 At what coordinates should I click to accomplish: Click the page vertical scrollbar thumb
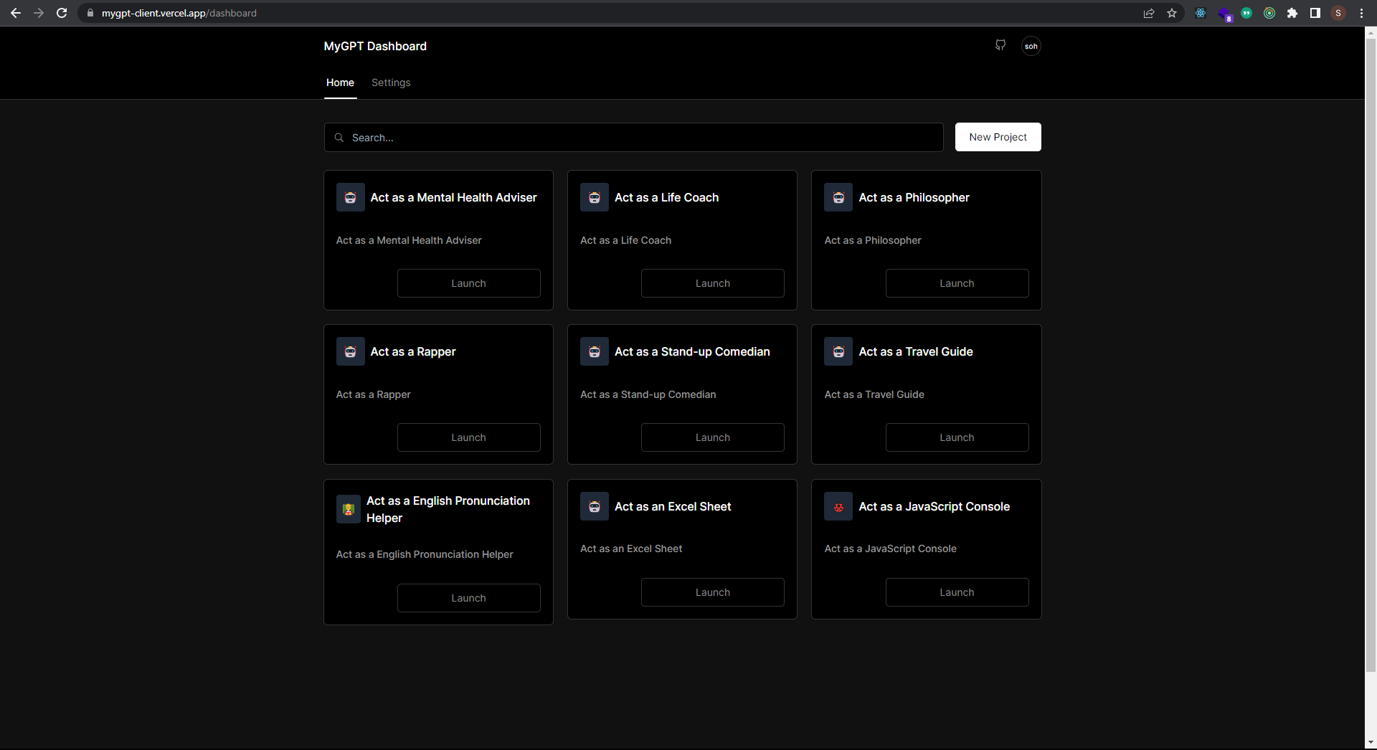pos(1371,355)
